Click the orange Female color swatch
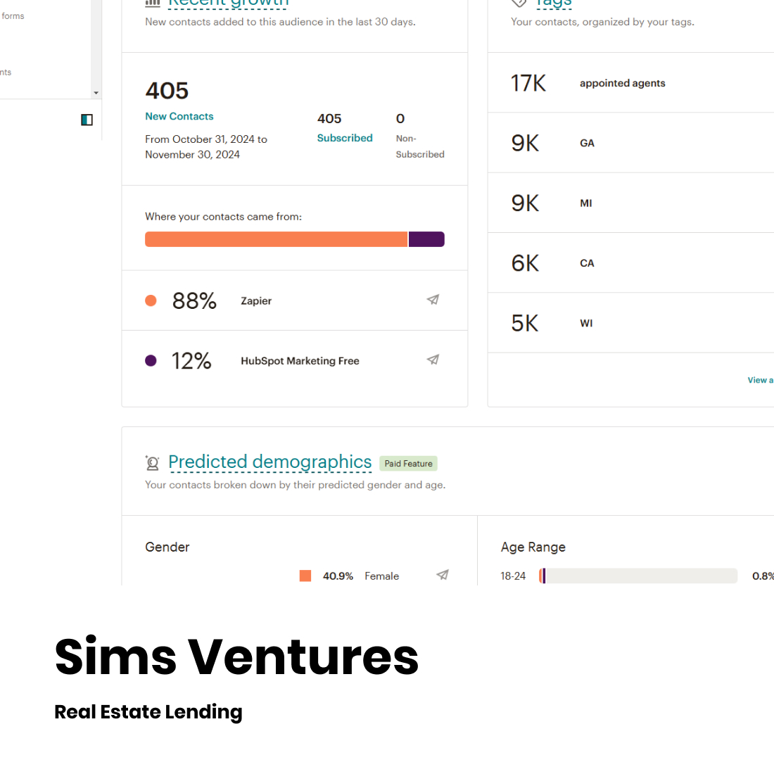The width and height of the screenshot is (774, 774). click(305, 576)
